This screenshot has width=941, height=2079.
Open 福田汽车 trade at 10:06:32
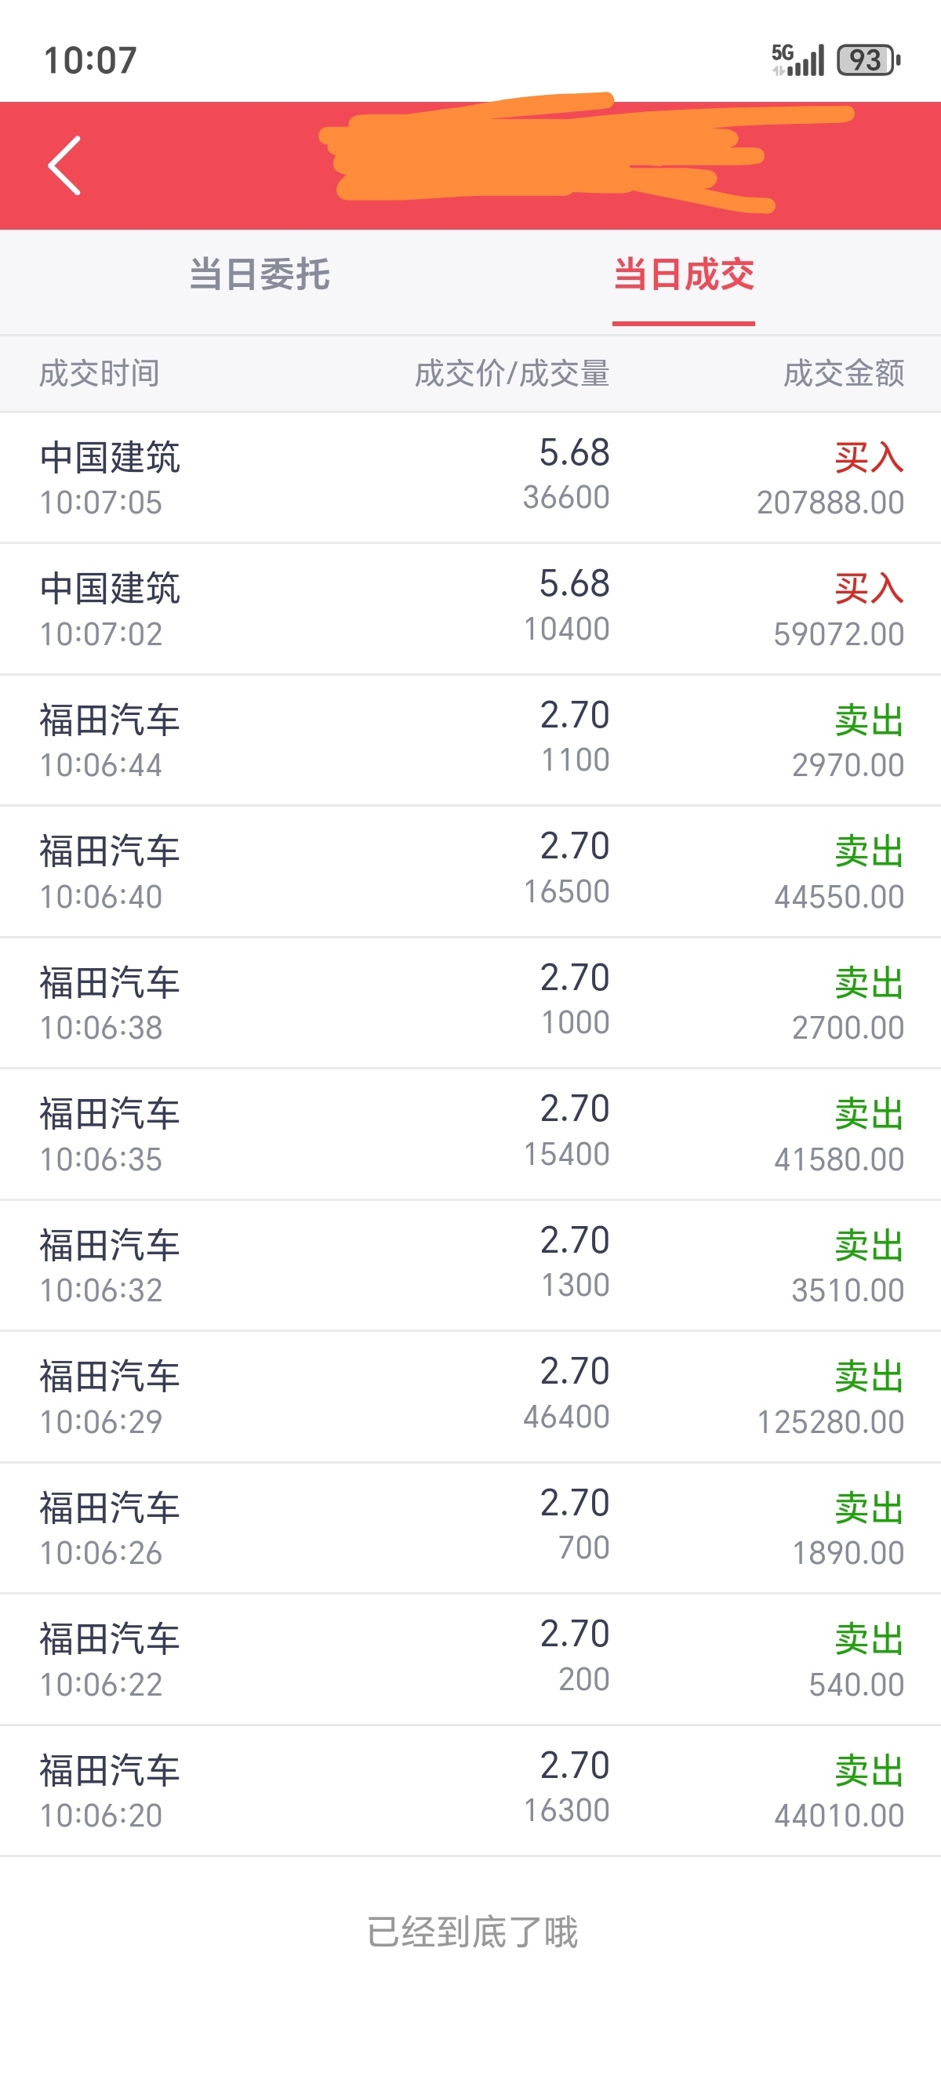coord(470,1265)
